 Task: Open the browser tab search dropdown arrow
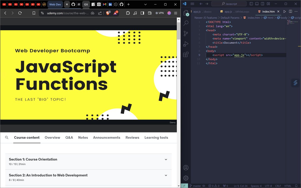145,4
